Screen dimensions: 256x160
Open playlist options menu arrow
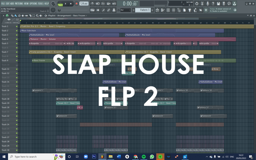pos(3,16)
